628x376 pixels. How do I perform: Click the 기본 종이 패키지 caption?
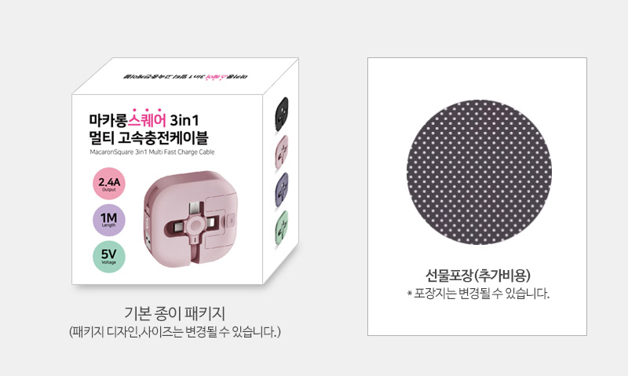tap(174, 313)
